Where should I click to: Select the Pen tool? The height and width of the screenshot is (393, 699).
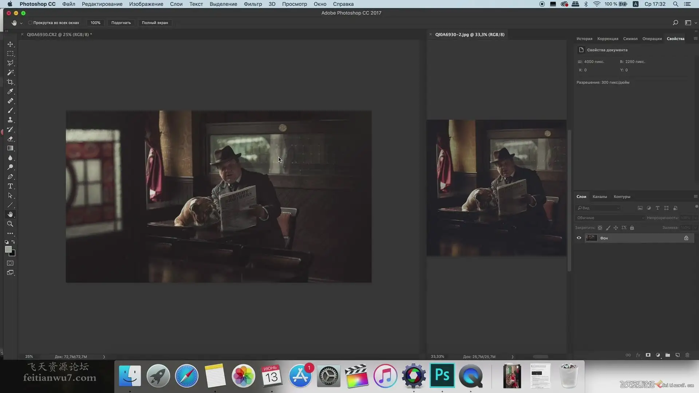click(10, 177)
